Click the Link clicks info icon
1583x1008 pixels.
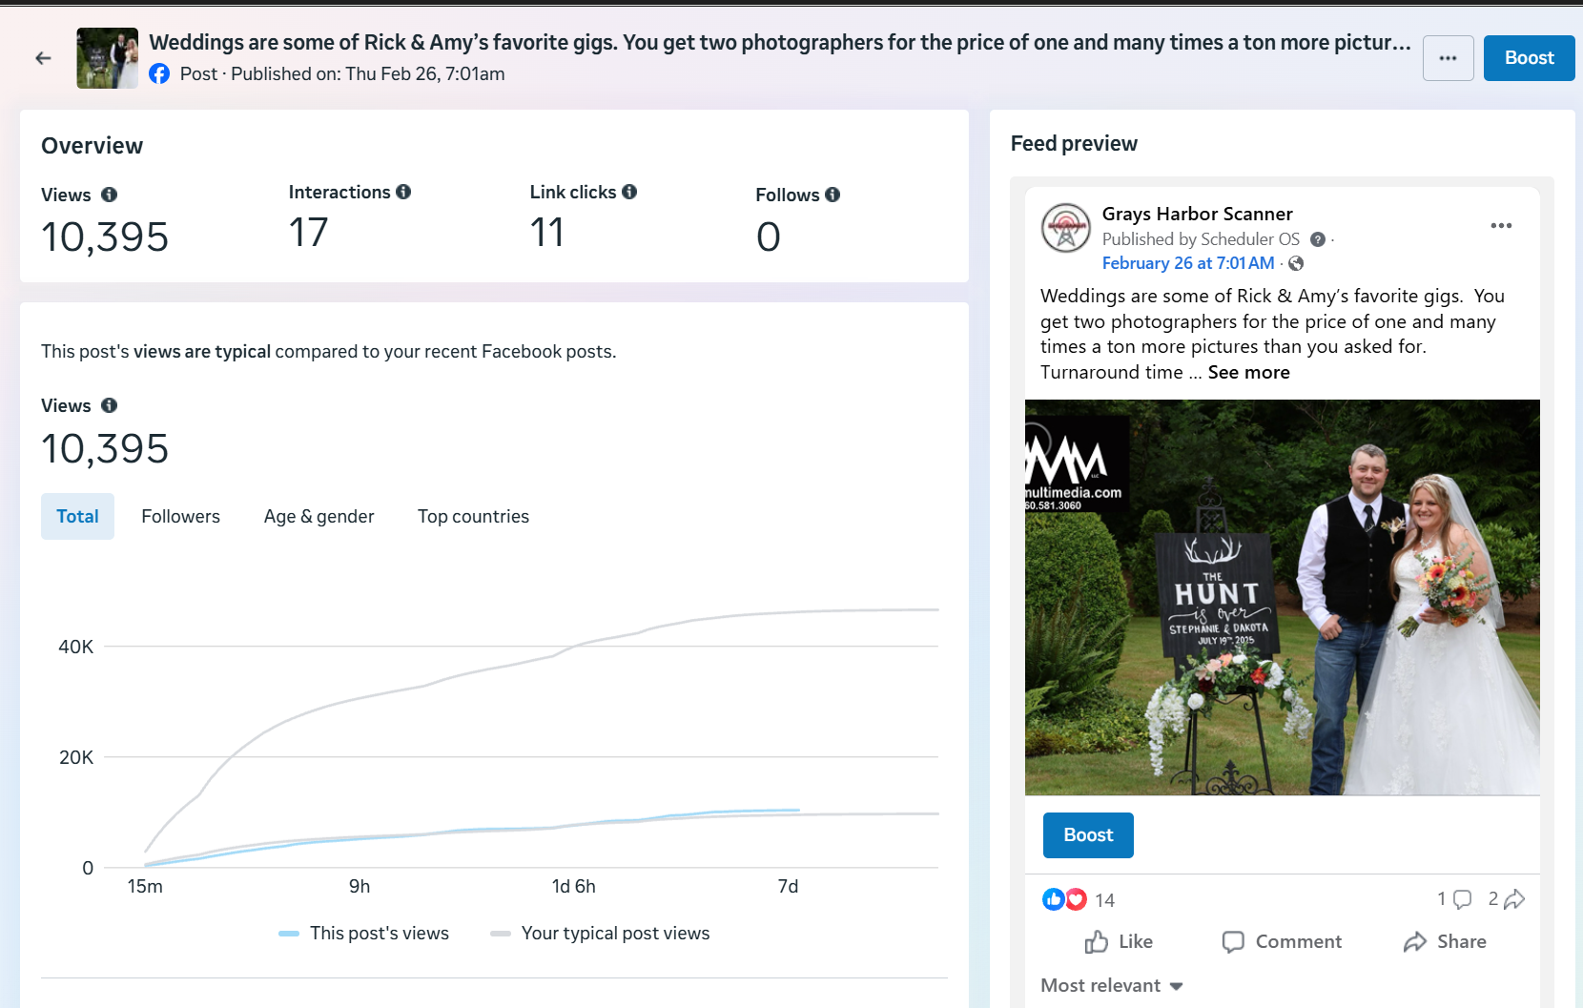[629, 192]
